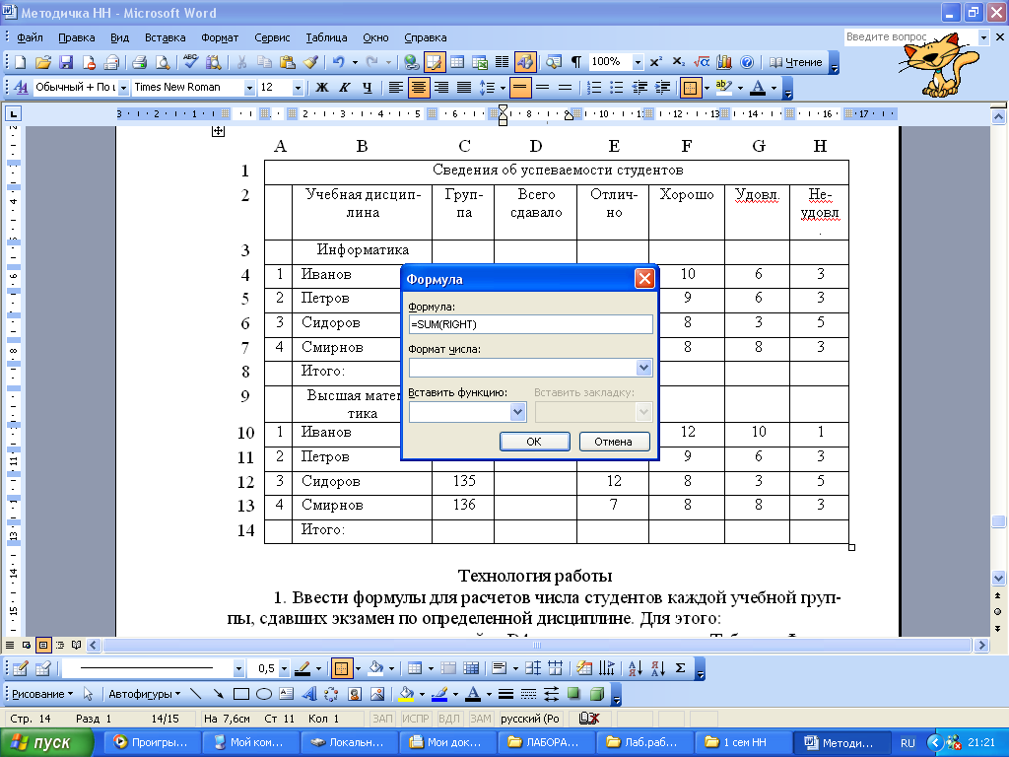Select the Draw Table pencil icon
Screen dimensions: 1009x757
pos(20,669)
